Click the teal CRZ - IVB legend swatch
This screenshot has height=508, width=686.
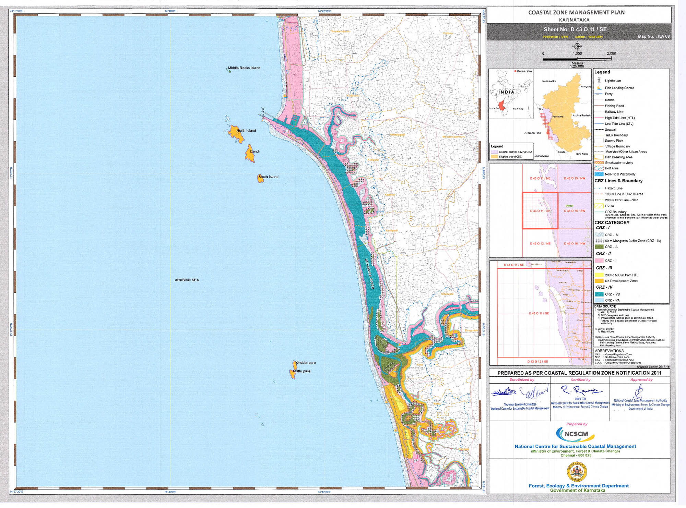(x=599, y=294)
